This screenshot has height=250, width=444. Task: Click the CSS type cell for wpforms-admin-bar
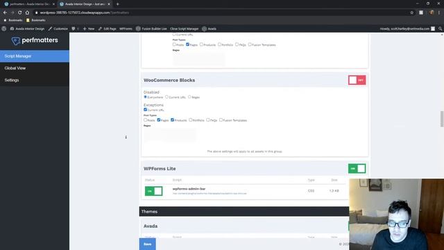(311, 191)
